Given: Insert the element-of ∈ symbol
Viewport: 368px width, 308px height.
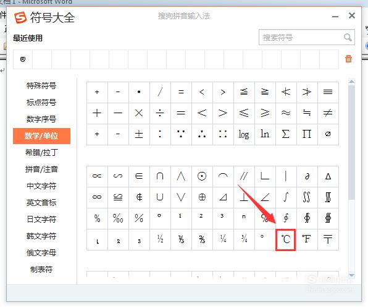Looking at the screenshot, I should 139,176.
